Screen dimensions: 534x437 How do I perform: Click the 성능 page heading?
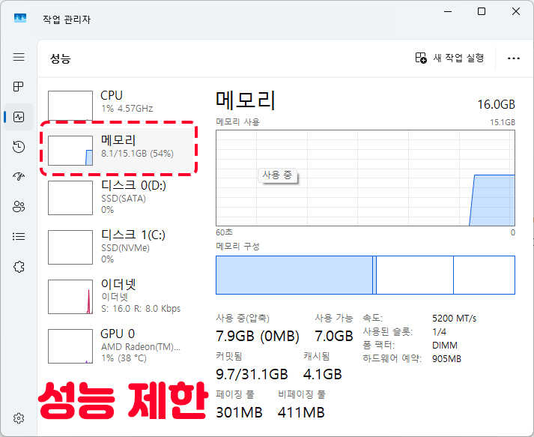point(60,58)
